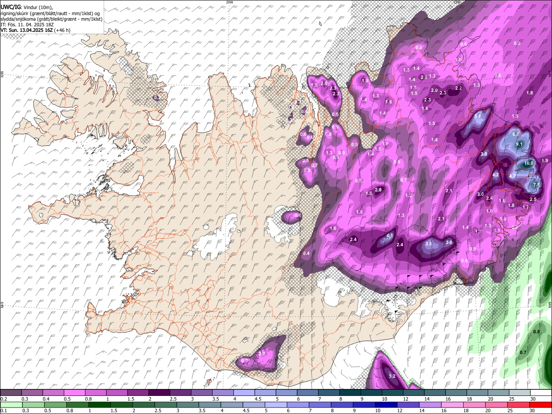The image size is (552, 414).
Task: Click the bright red 30 swatch in lower legend
Action: 540,405
